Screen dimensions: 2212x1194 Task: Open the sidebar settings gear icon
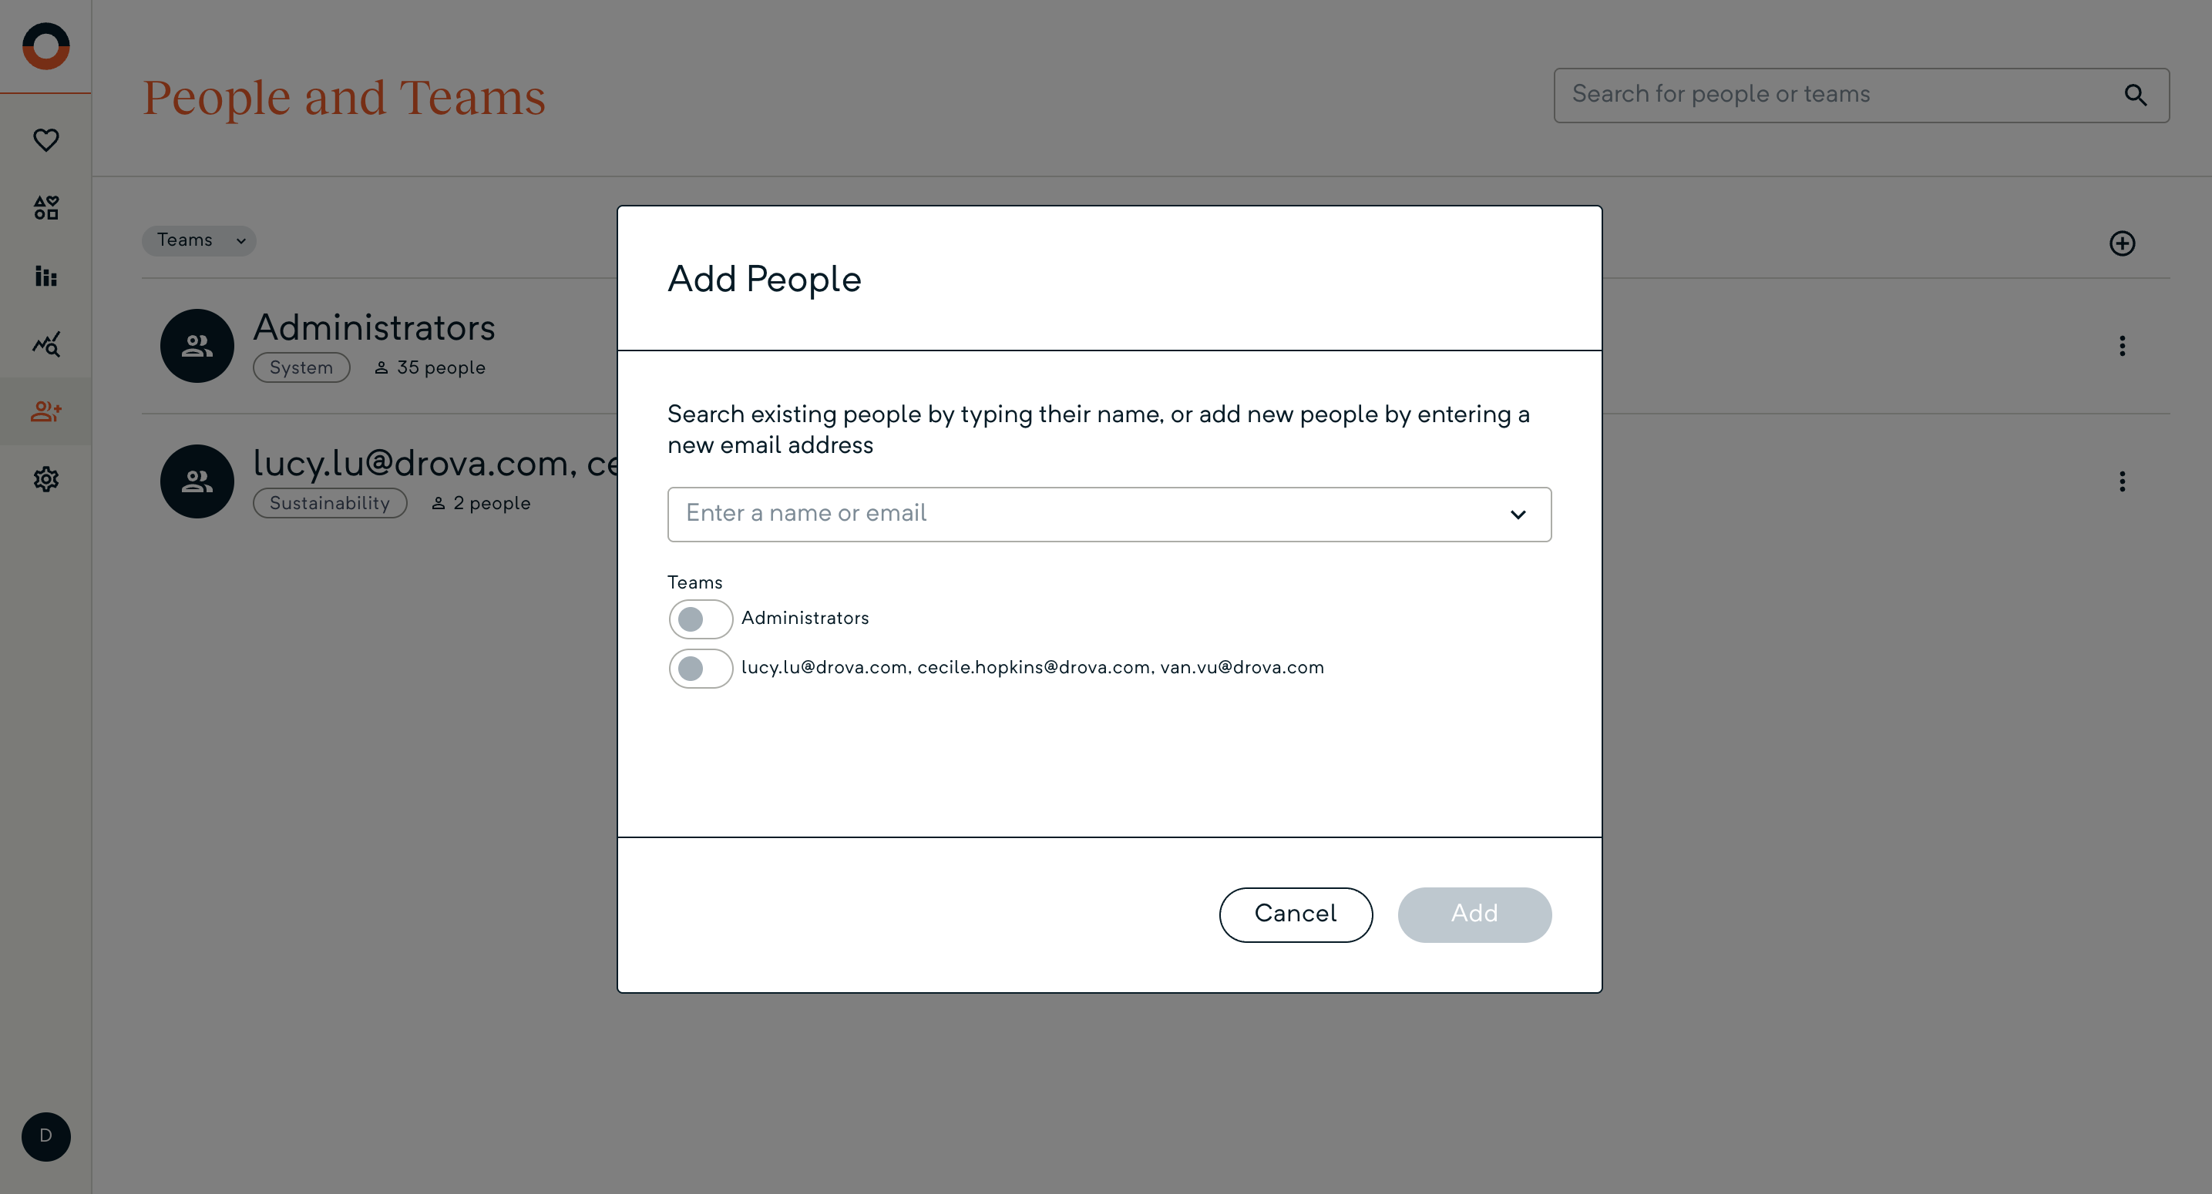45,479
